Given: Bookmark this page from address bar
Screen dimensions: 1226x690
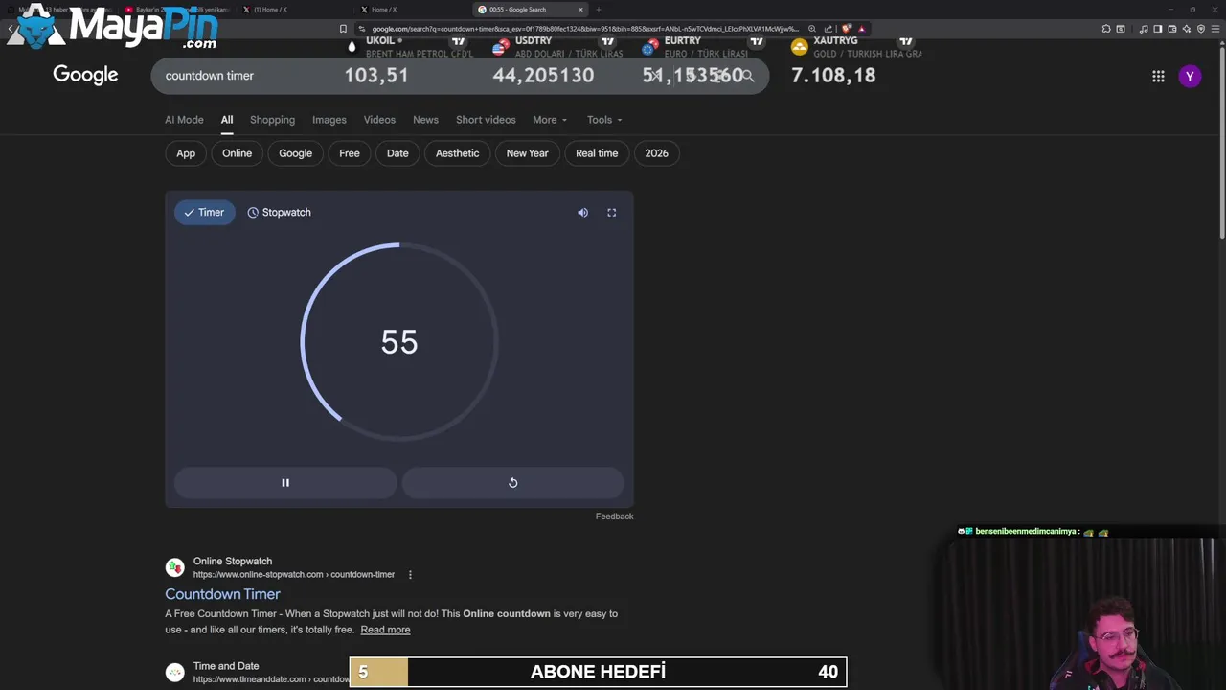Looking at the screenshot, I should tap(343, 29).
